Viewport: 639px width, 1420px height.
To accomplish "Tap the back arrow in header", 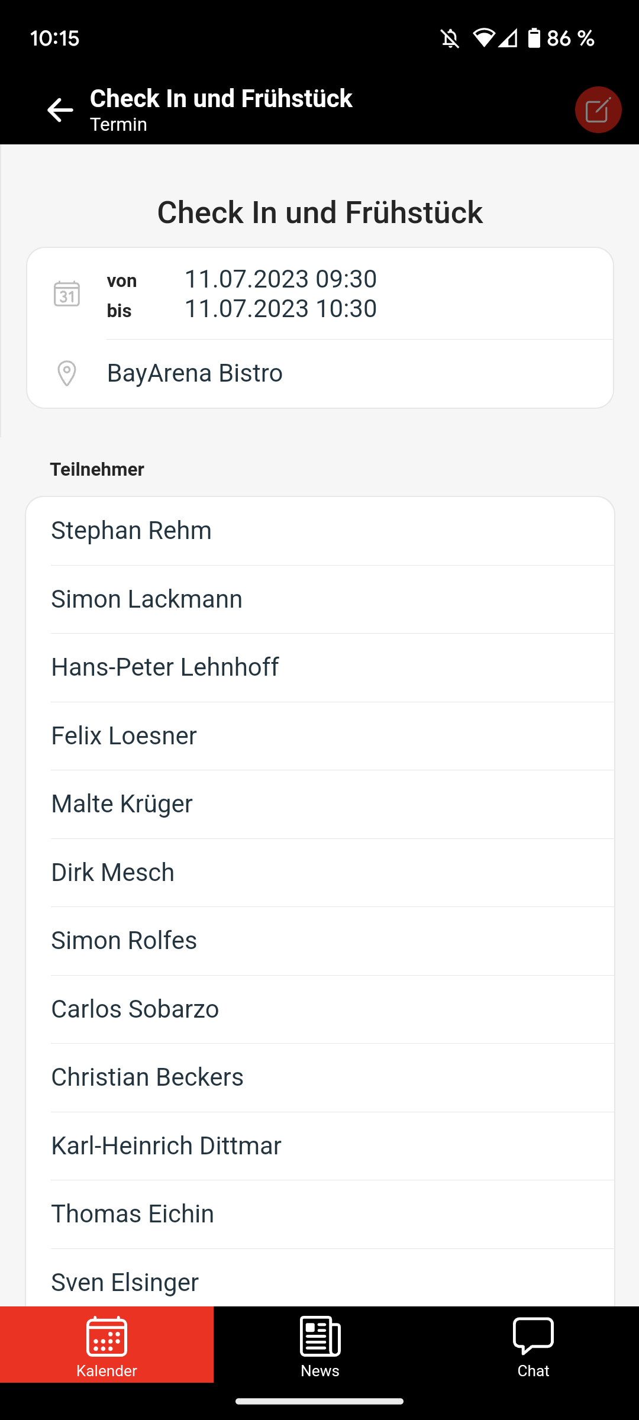I will (60, 110).
